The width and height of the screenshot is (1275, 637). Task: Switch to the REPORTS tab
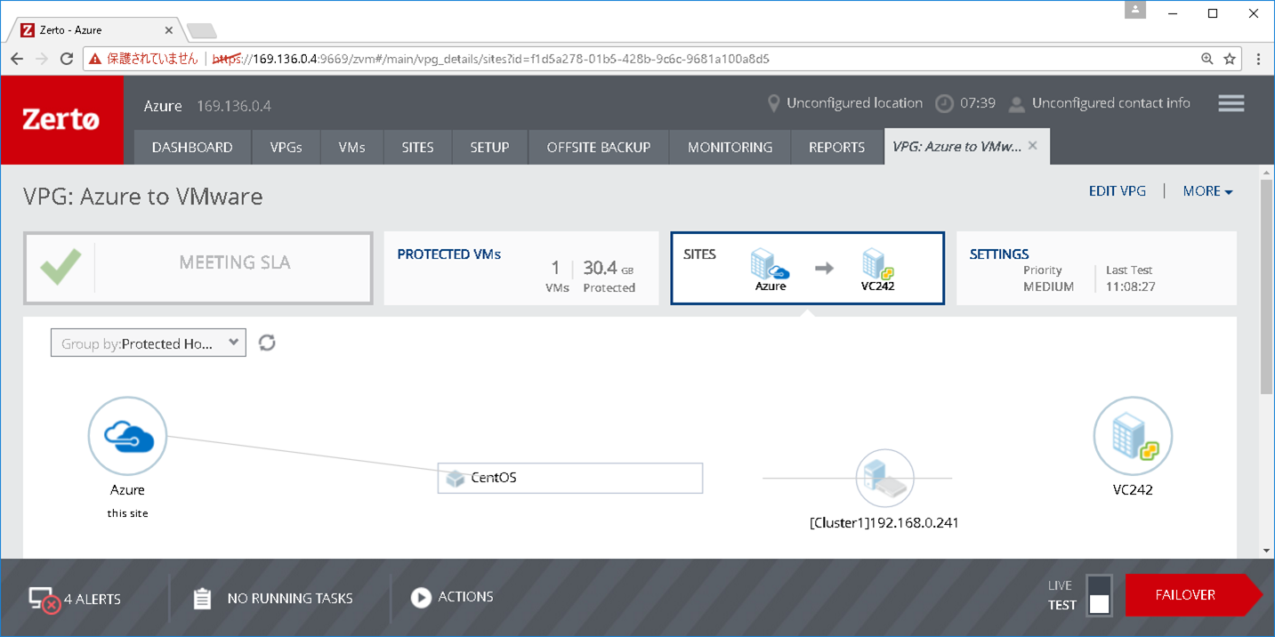[836, 148]
